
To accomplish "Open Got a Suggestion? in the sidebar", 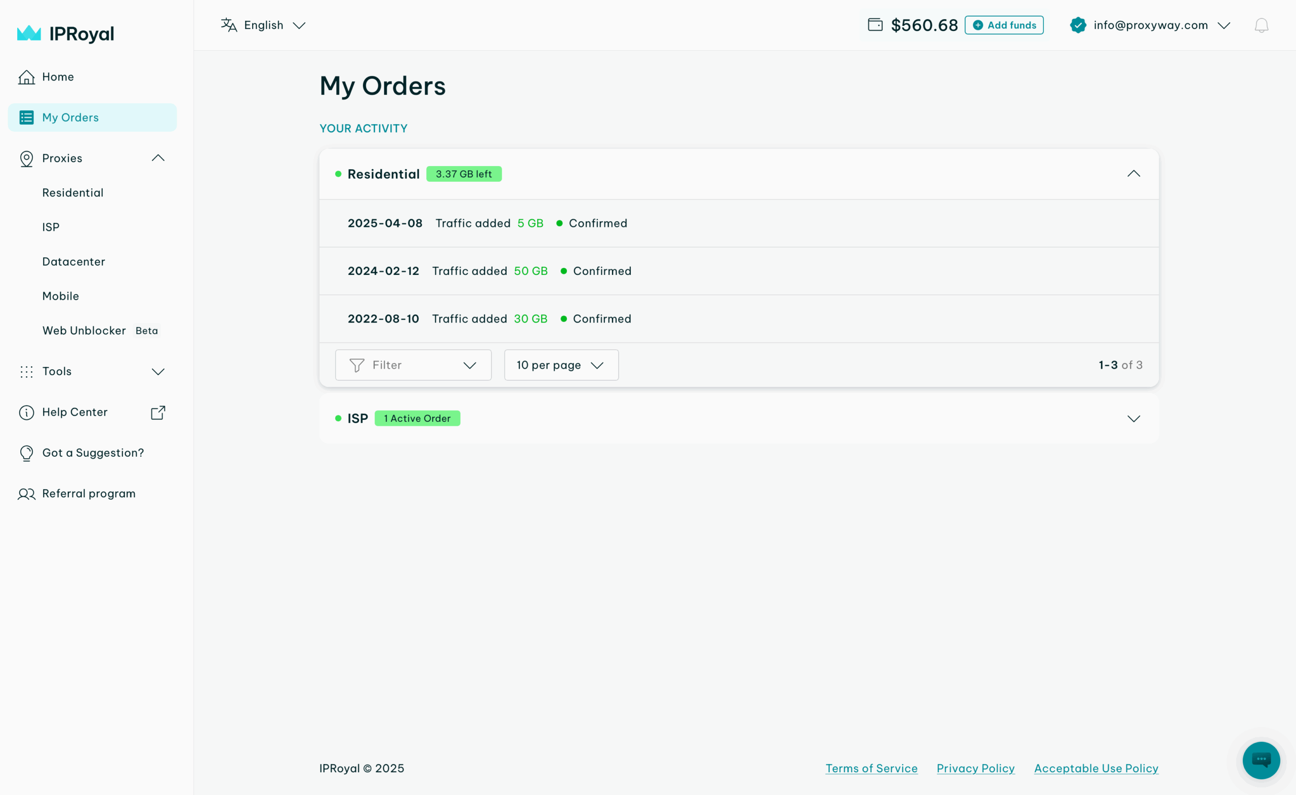I will click(93, 453).
